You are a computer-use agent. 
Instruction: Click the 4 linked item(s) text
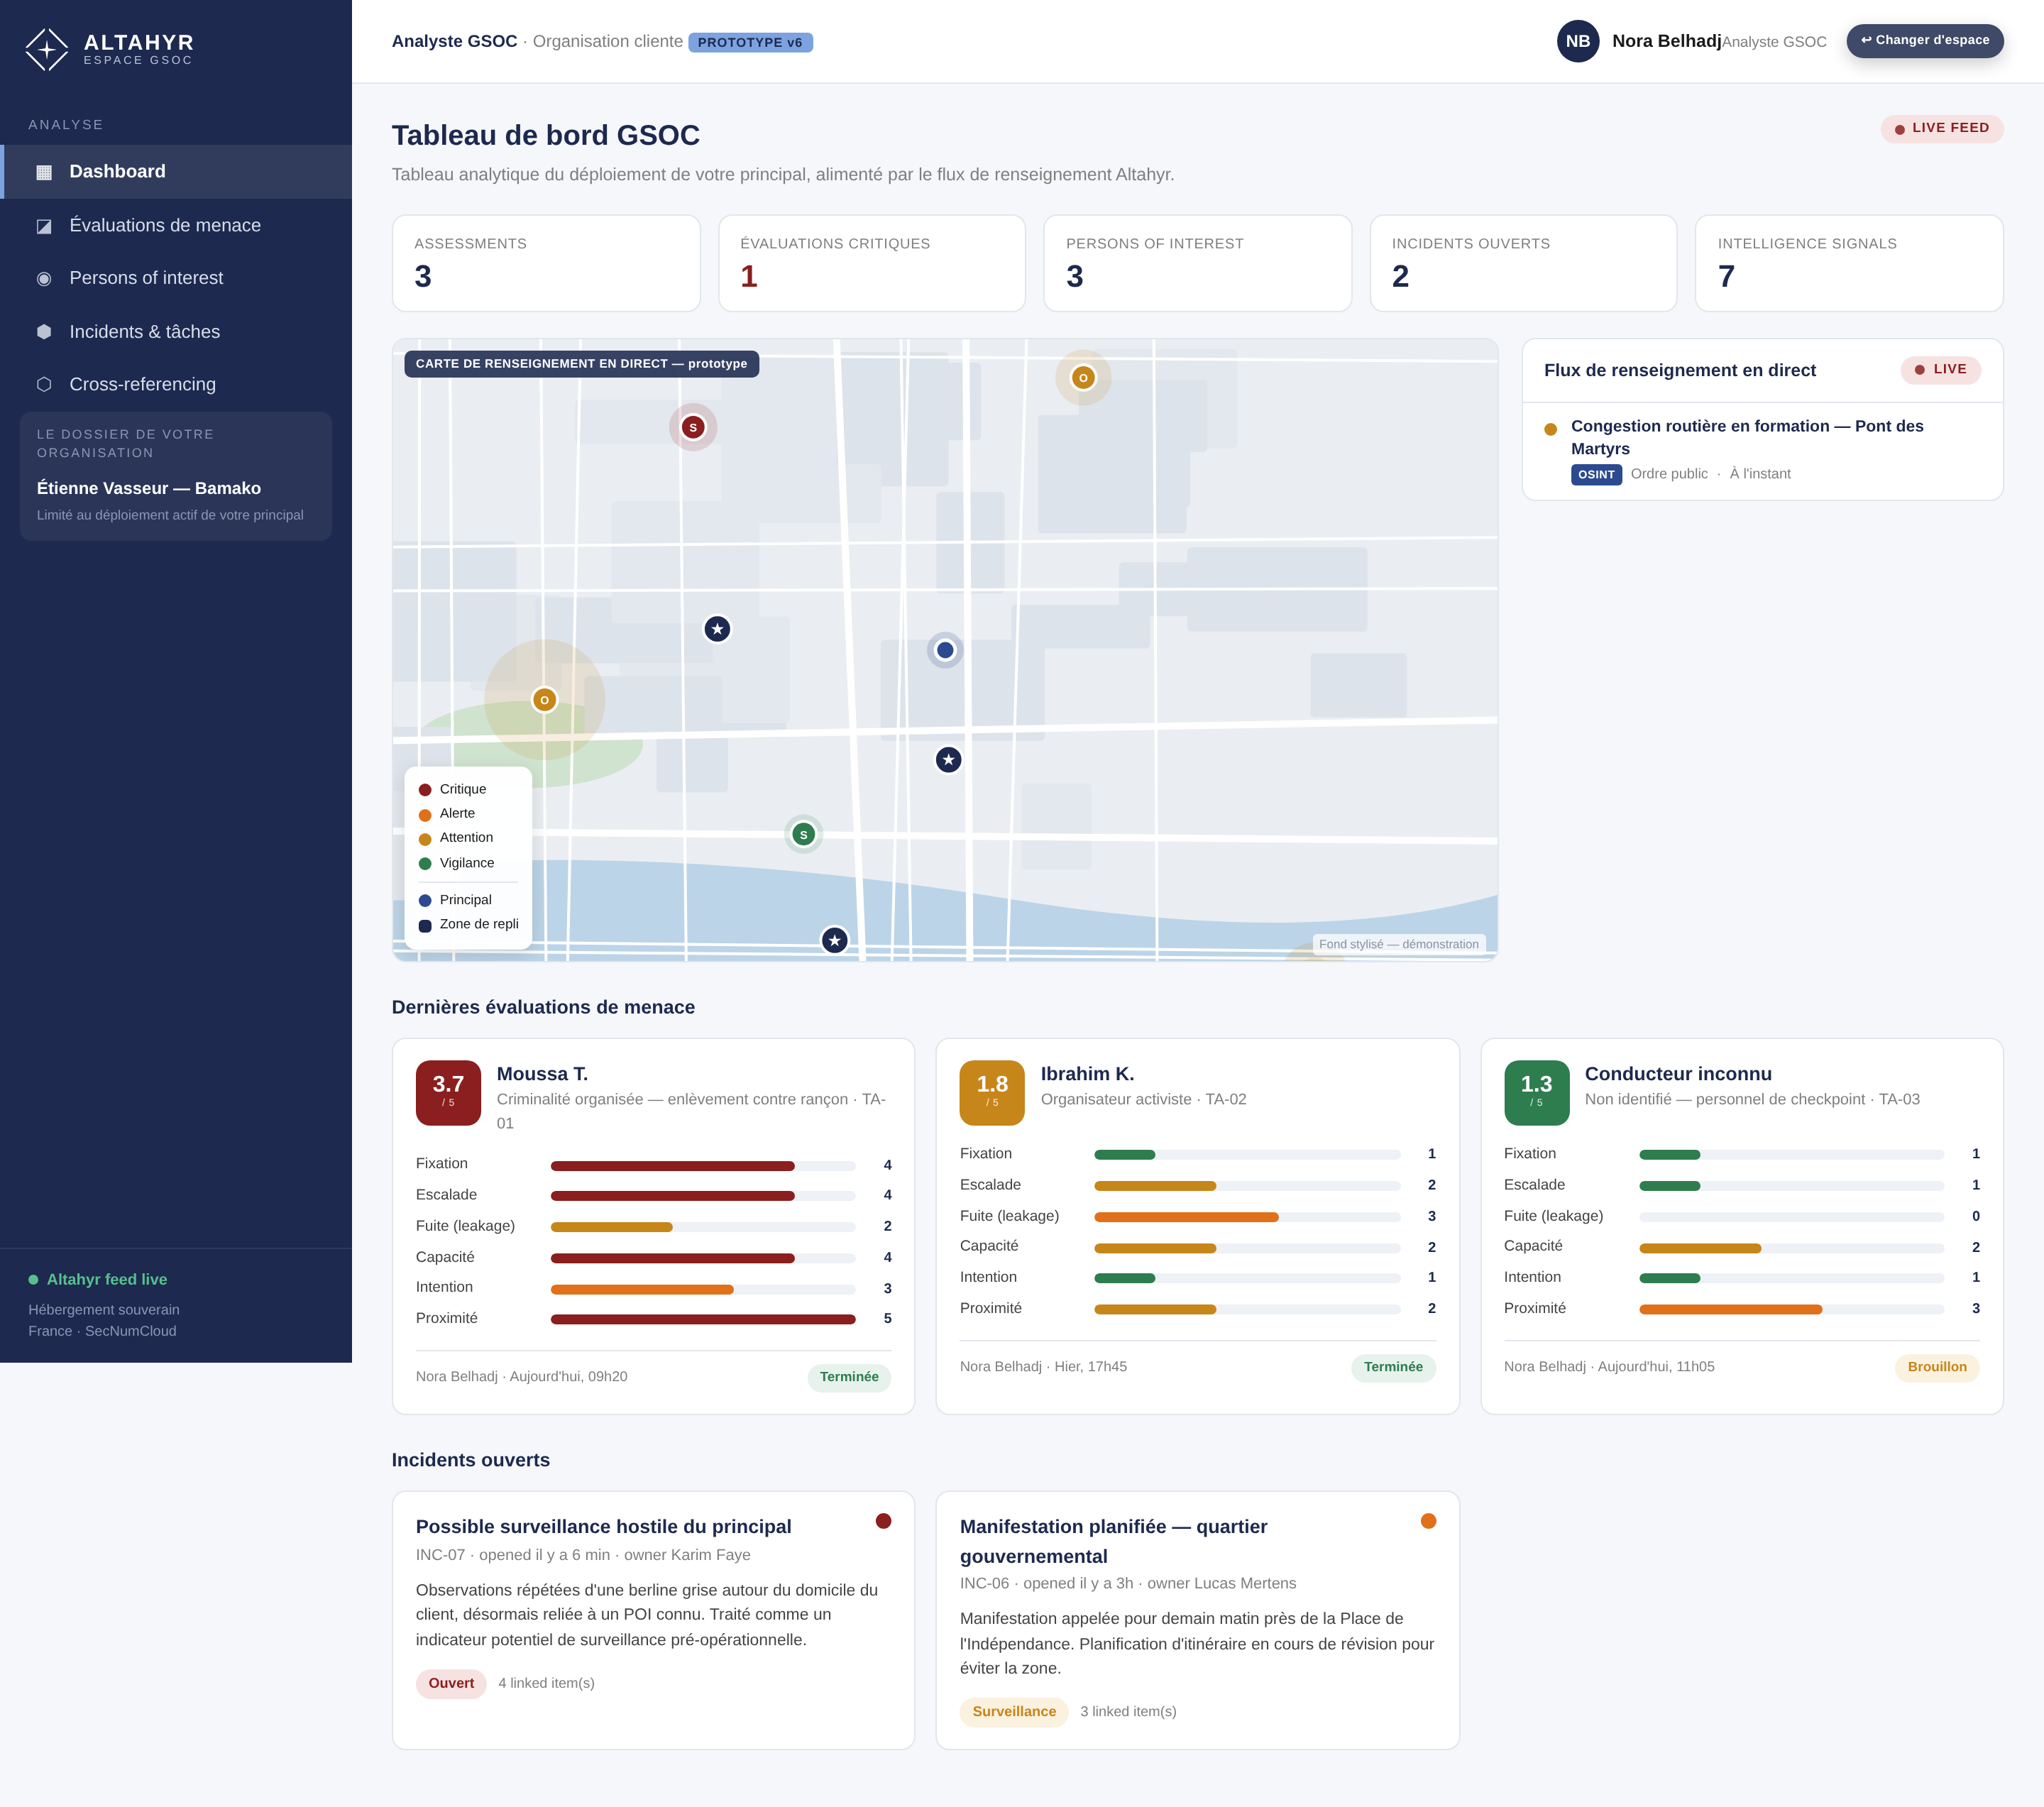(x=546, y=1683)
